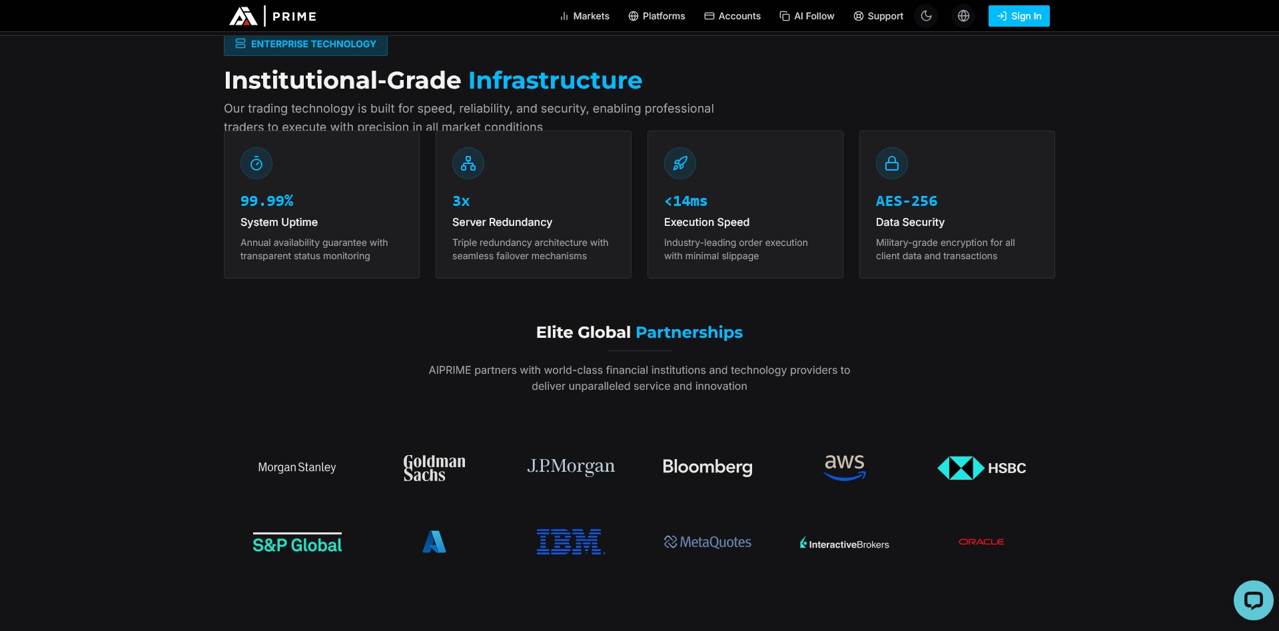Screen dimensions: 1279x631
Task: Open the language globe selector
Action: pyautogui.click(x=963, y=16)
